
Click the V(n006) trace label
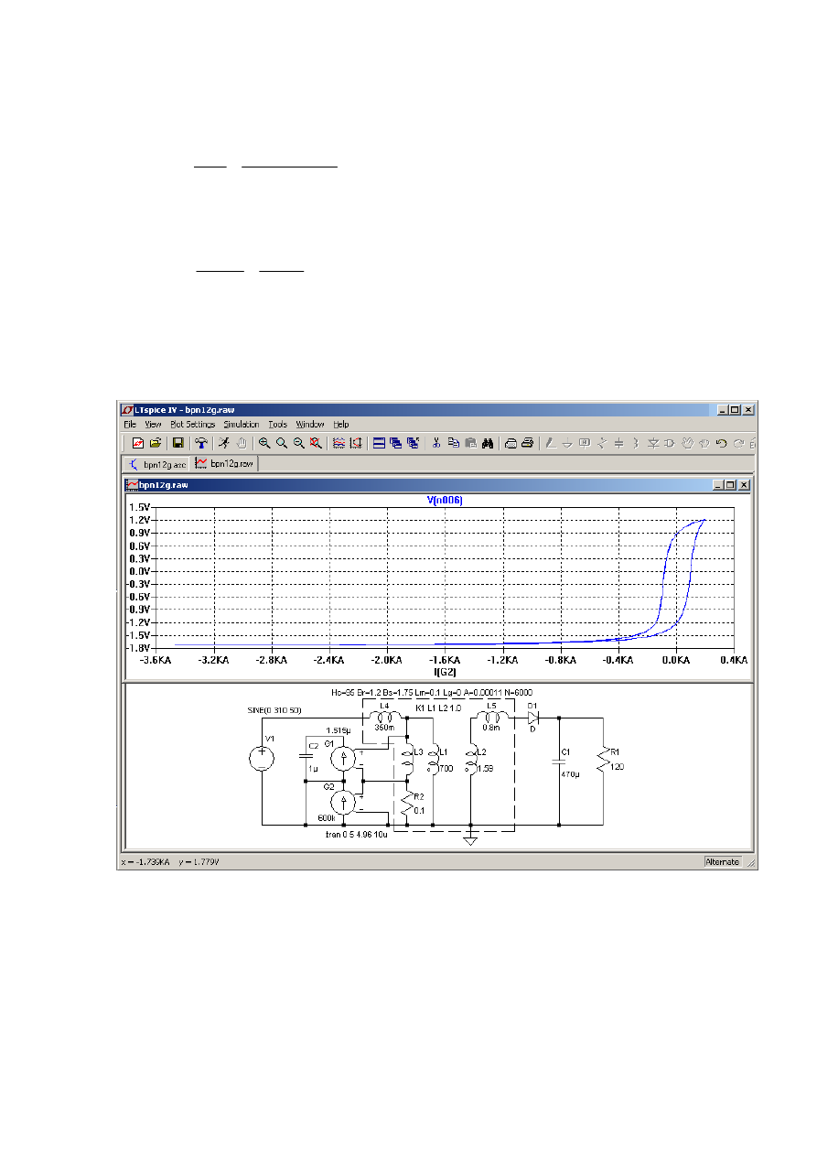click(445, 500)
